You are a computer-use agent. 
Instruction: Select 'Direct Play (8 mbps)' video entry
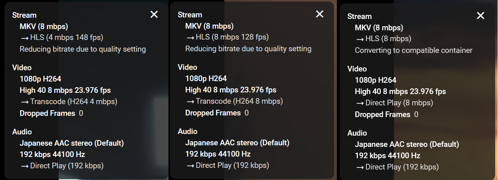click(394, 103)
